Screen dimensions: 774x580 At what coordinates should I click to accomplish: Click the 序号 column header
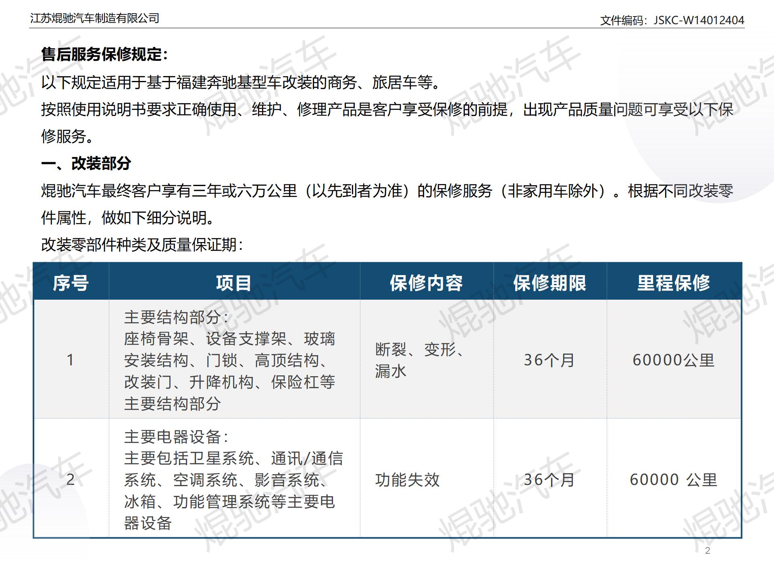tap(71, 283)
